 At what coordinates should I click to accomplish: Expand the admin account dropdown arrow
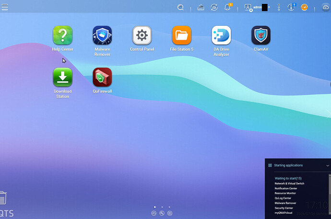click(x=269, y=7)
